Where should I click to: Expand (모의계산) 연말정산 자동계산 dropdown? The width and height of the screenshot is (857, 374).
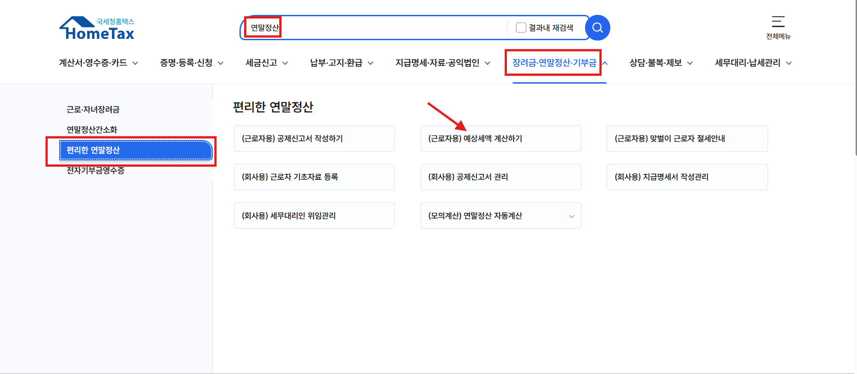click(x=501, y=215)
